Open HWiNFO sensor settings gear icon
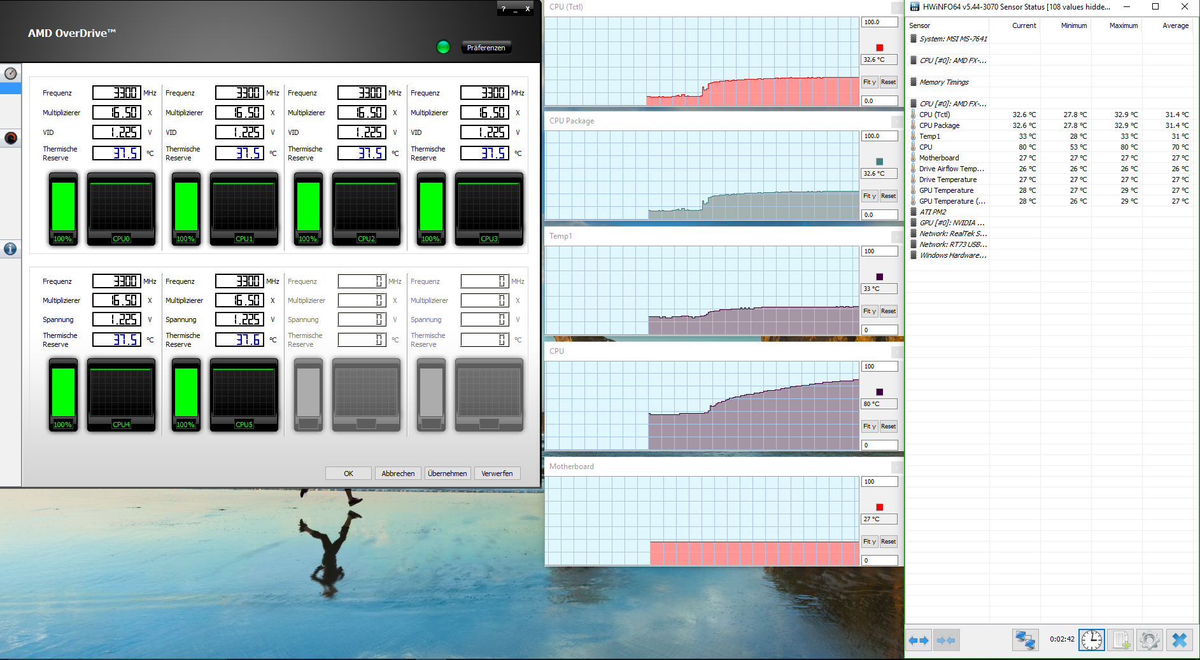The height and width of the screenshot is (660, 1200). coord(1150,640)
